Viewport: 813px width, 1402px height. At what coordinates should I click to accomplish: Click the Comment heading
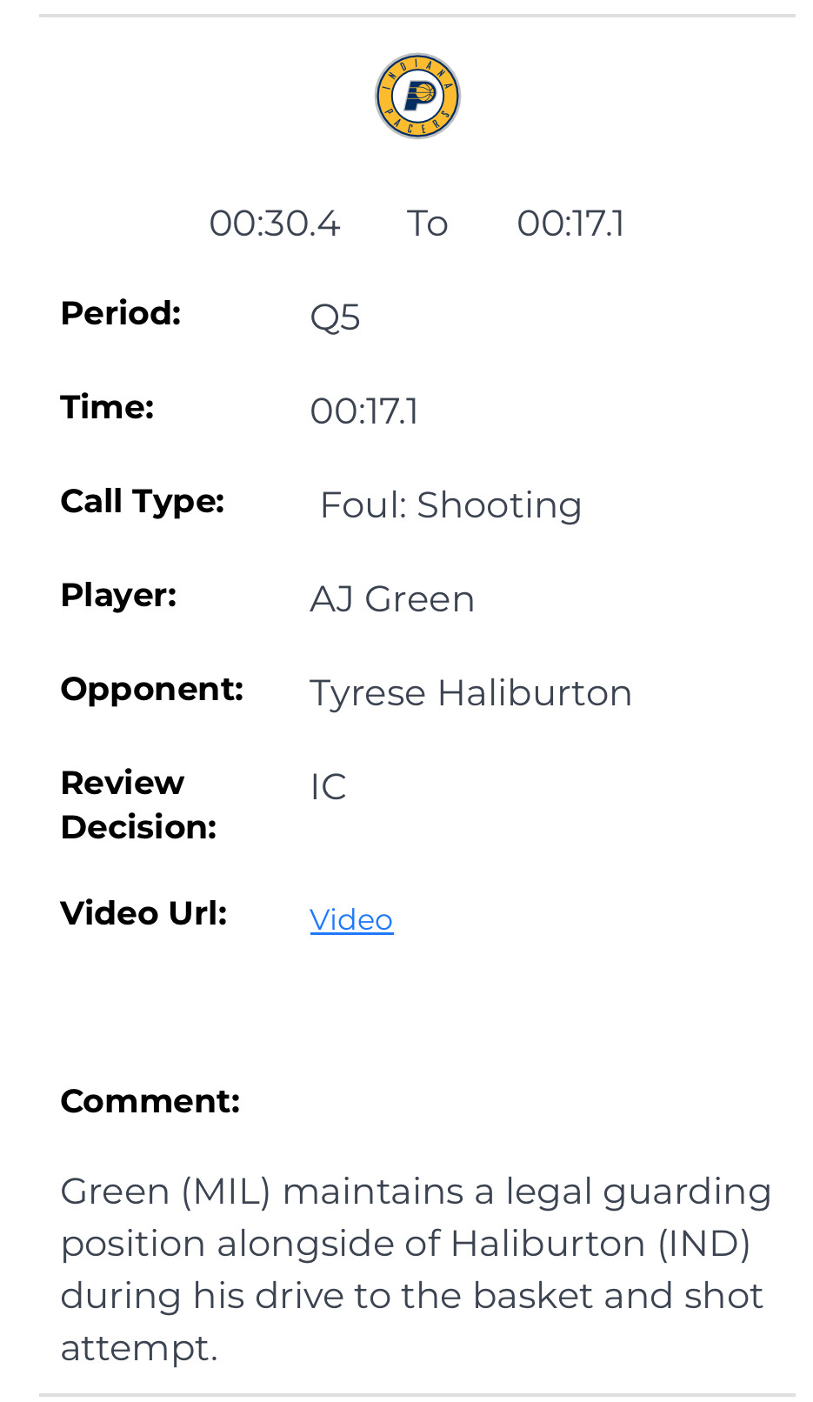(150, 1101)
